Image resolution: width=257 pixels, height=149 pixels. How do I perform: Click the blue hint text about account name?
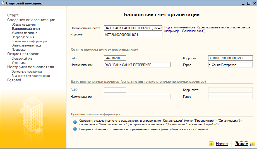coord(207,29)
